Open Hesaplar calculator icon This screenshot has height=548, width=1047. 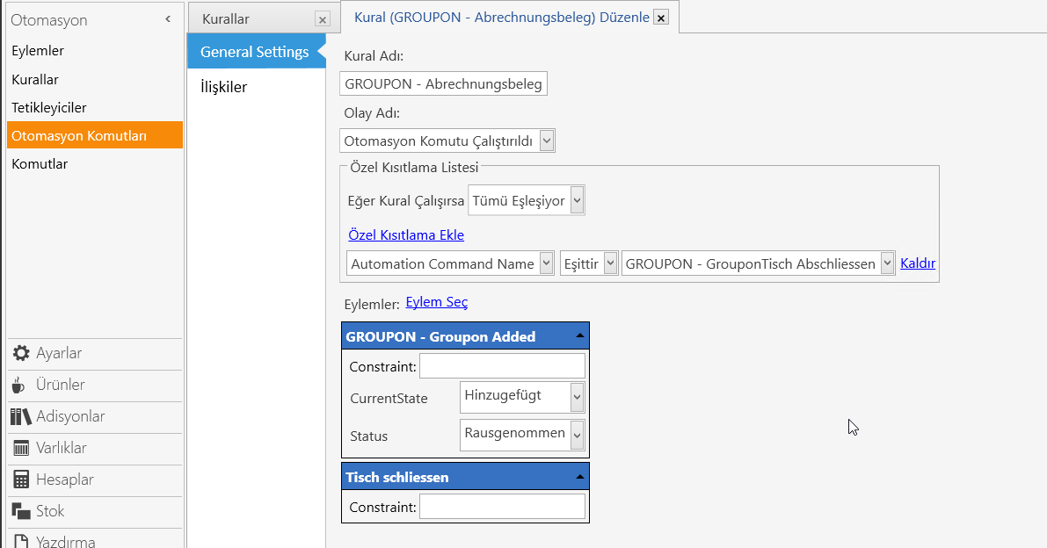(x=21, y=479)
